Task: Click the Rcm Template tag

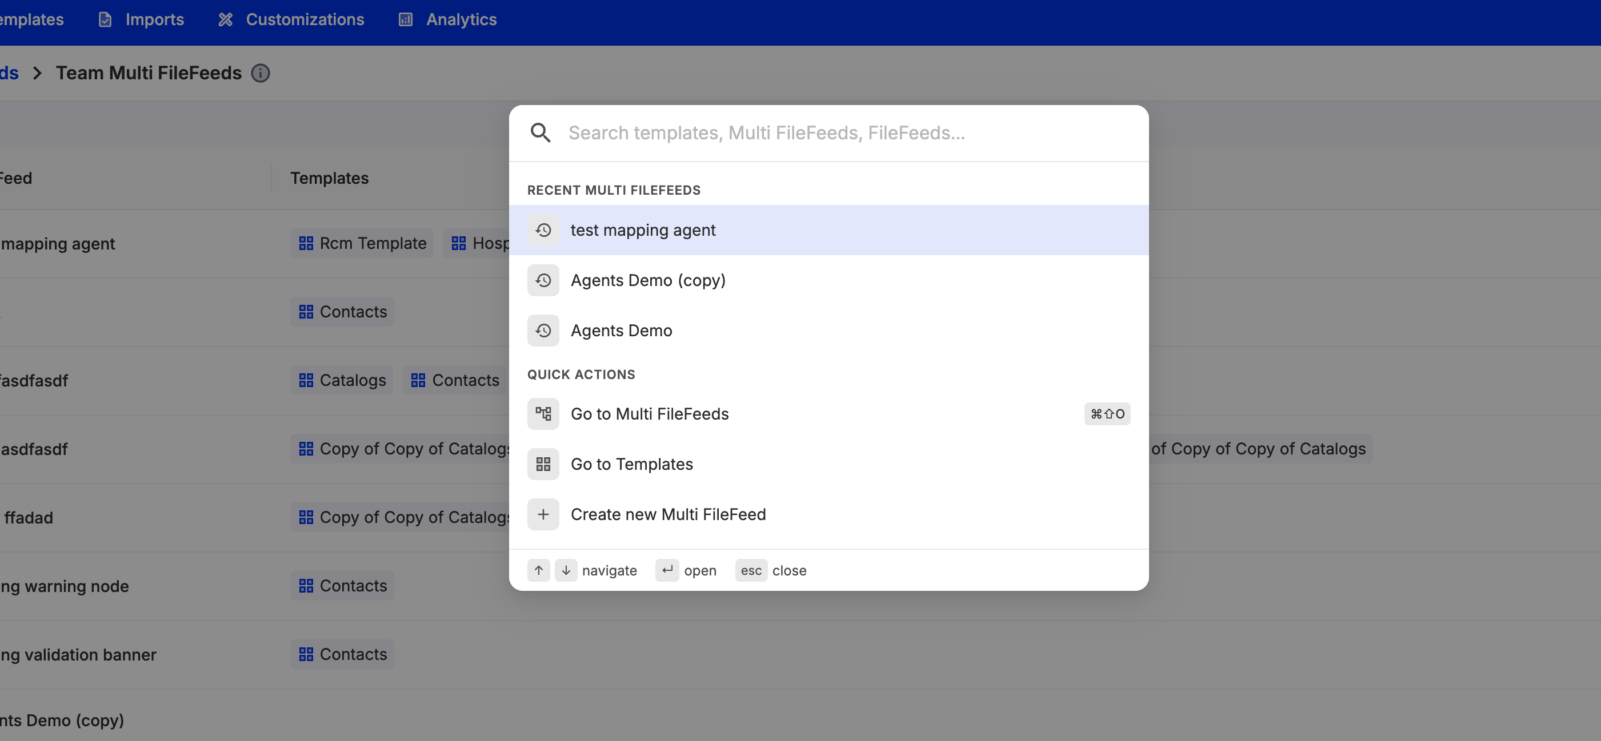Action: [x=362, y=243]
